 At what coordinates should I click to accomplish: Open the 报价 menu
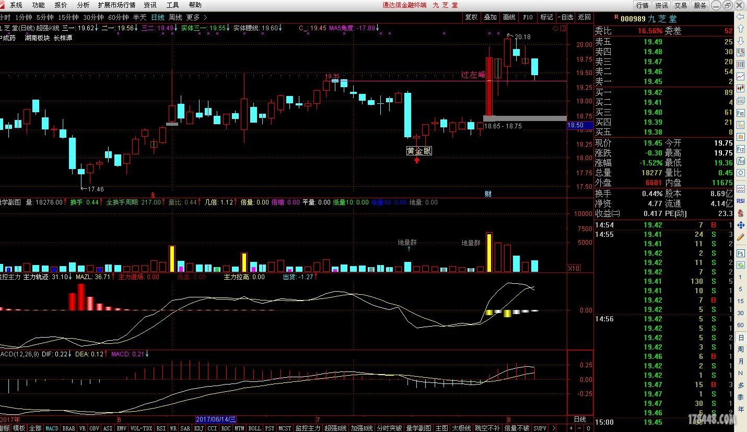pos(61,5)
